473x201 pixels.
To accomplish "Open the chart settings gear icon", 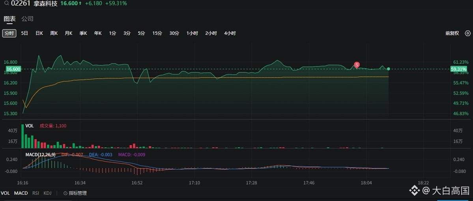I will [468, 33].
